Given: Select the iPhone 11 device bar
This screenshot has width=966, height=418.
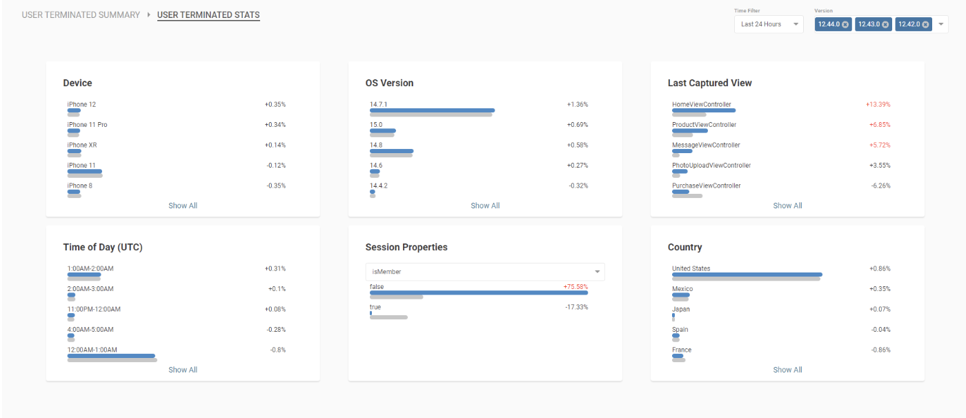Looking at the screenshot, I should pos(84,172).
